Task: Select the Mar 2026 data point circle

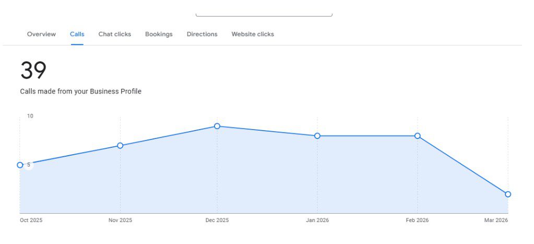Action: [508, 194]
